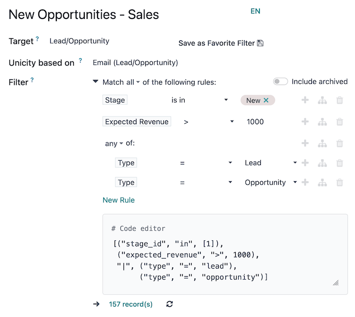Collapse the filter rules triangle
Image resolution: width=355 pixels, height=317 pixels.
[x=96, y=82]
